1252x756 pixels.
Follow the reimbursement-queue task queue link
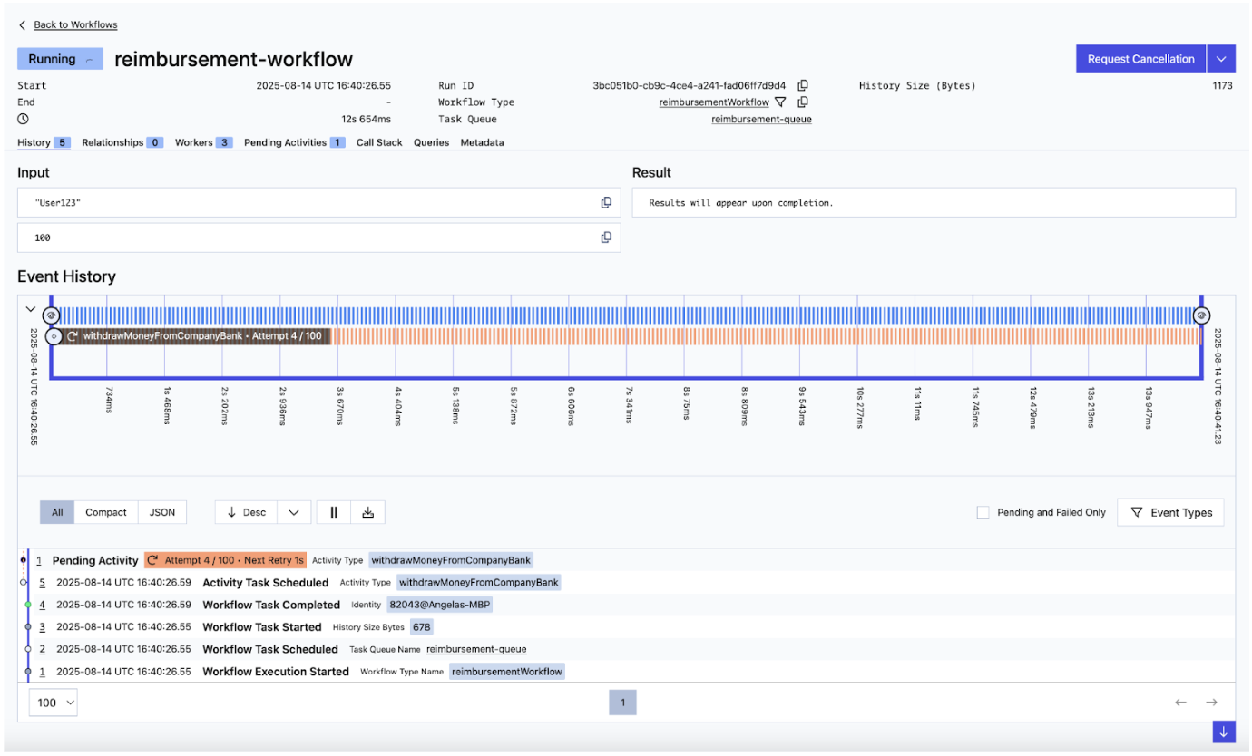[x=762, y=118]
